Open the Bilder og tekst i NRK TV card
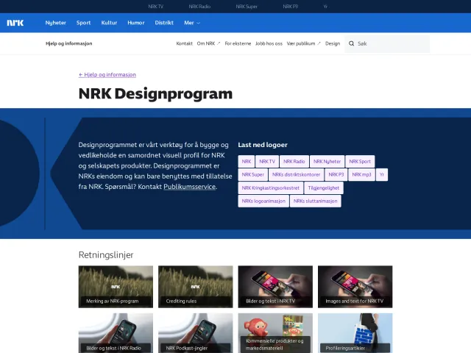 275,287
